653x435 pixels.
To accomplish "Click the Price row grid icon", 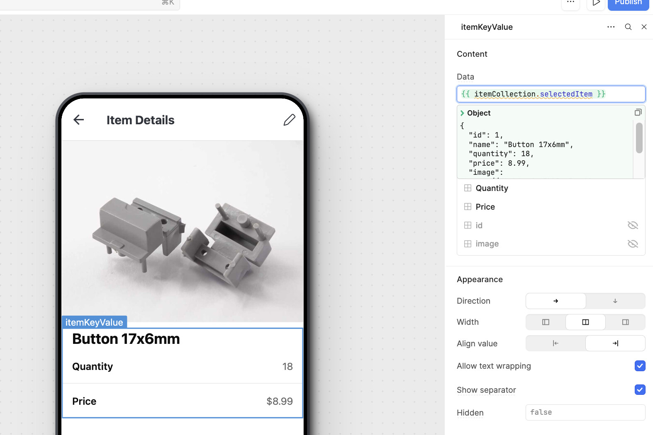I will [x=468, y=207].
